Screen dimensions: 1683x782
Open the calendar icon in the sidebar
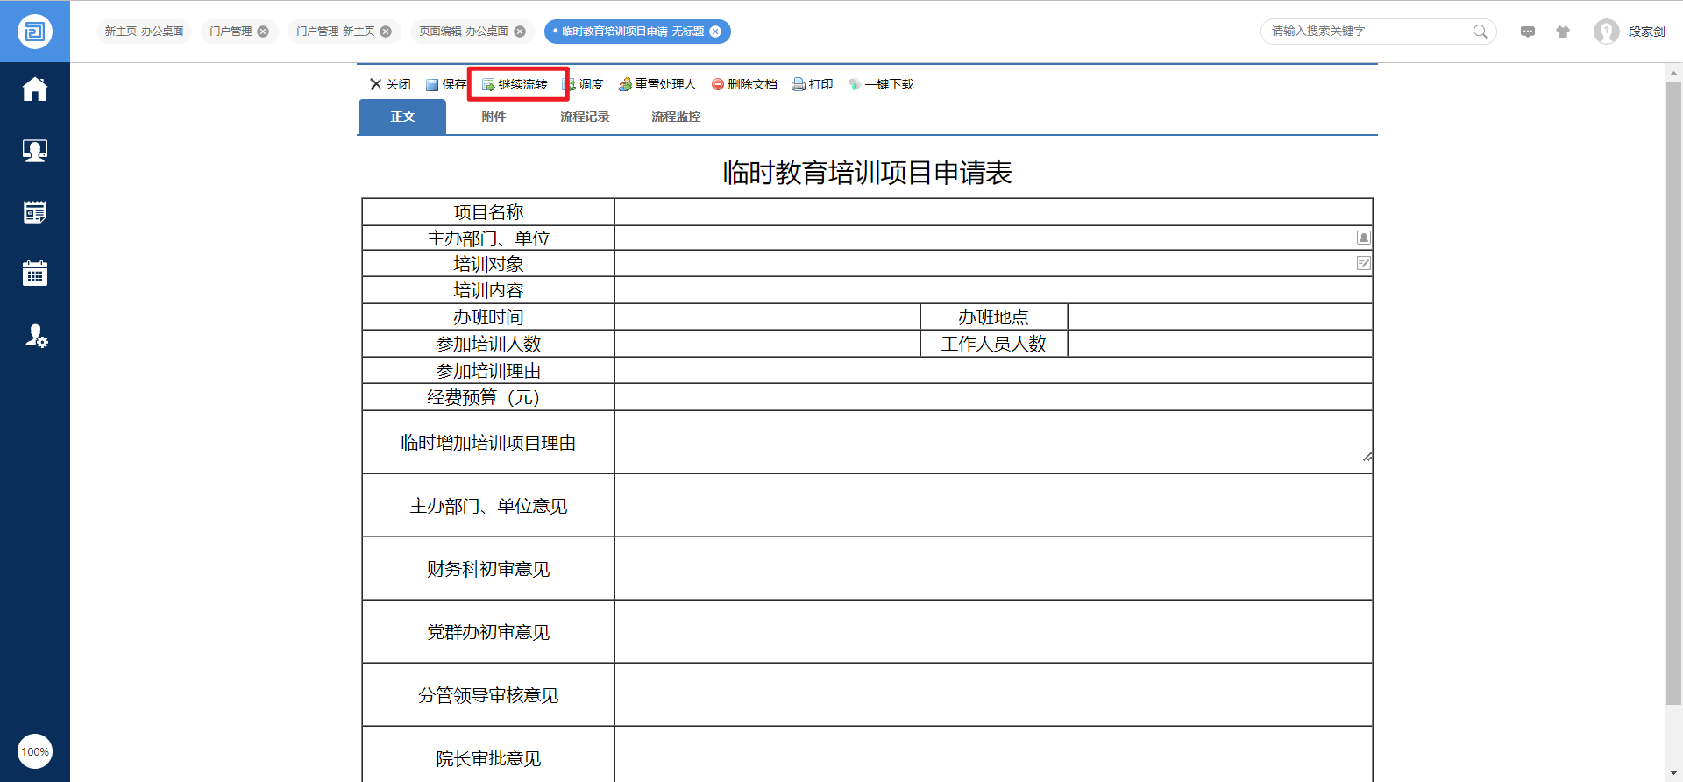[x=35, y=274]
